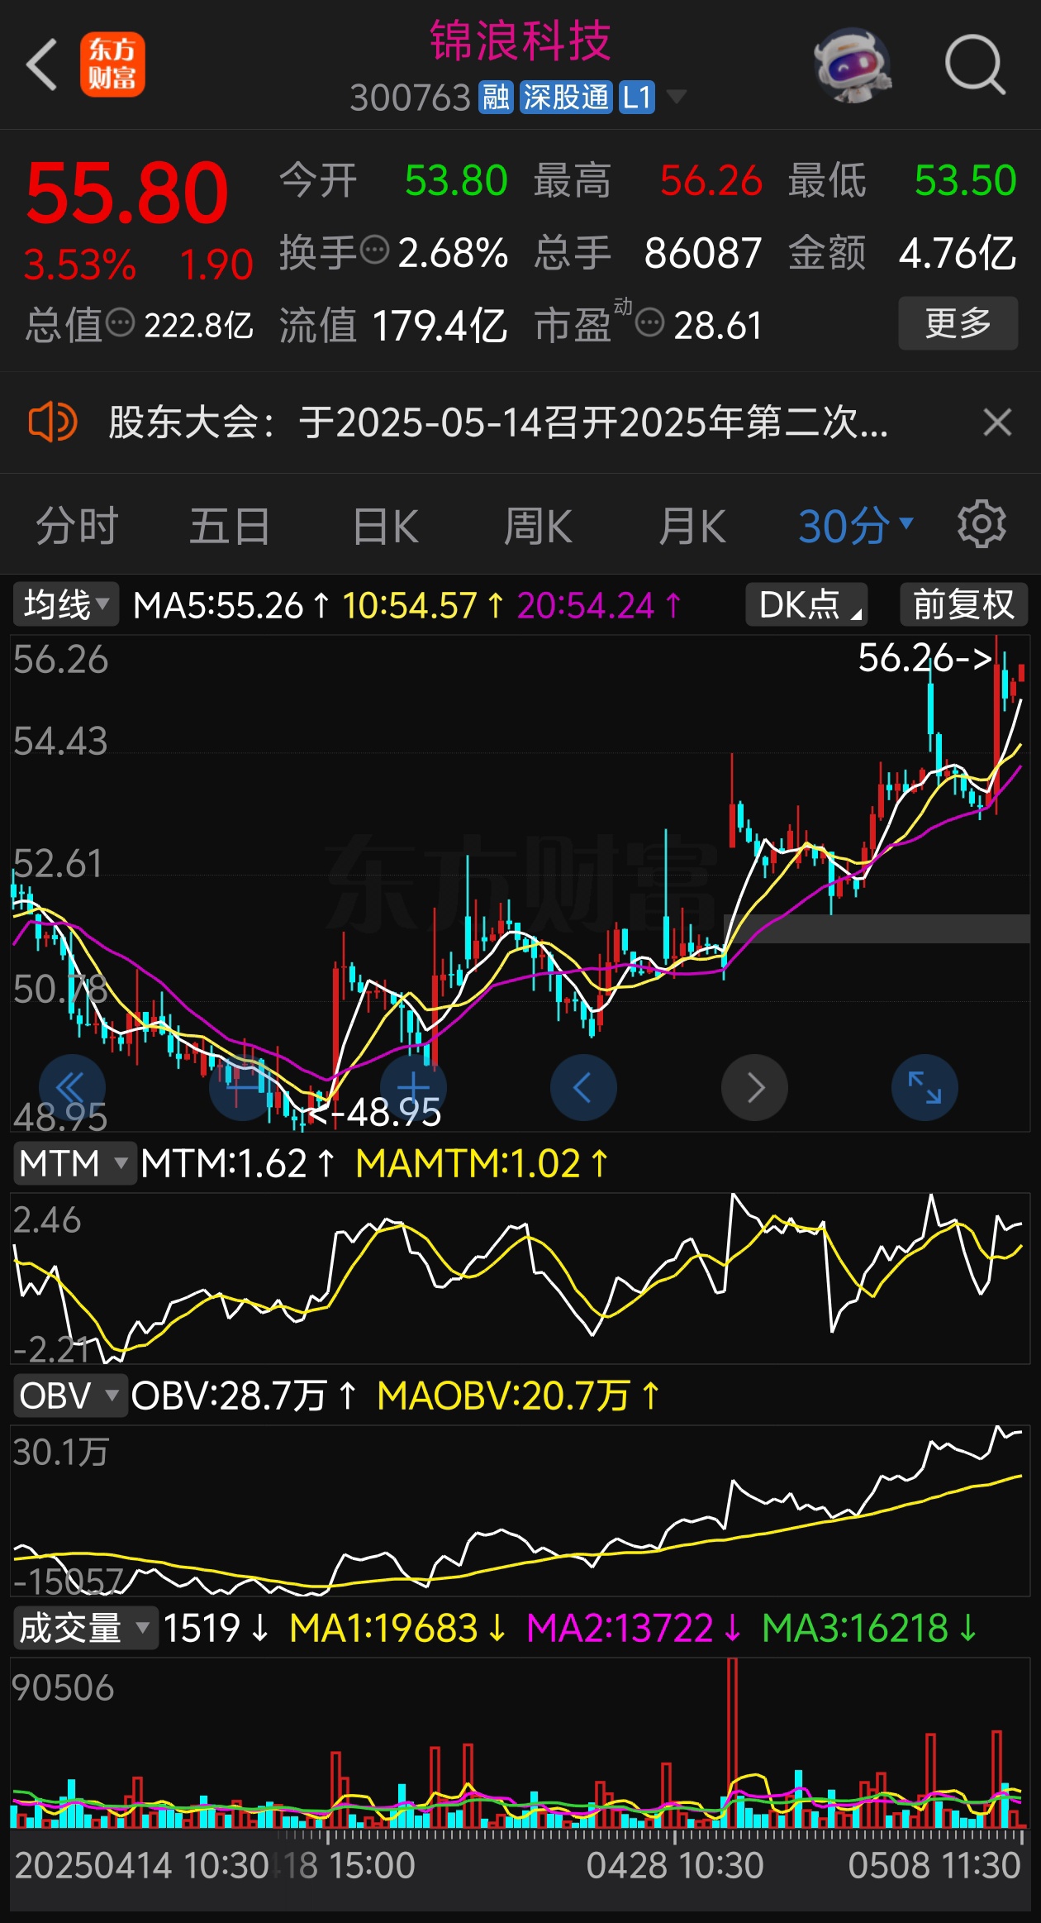Move chart right with chevron button
The width and height of the screenshot is (1041, 1923).
pos(754,1088)
